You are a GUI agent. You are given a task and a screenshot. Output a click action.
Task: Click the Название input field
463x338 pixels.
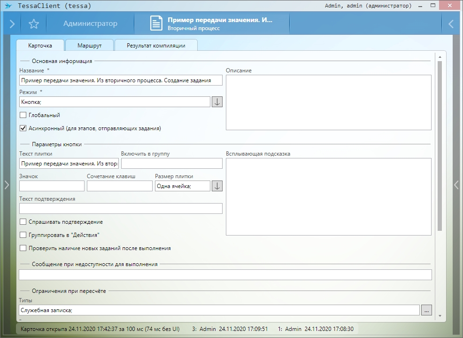120,80
